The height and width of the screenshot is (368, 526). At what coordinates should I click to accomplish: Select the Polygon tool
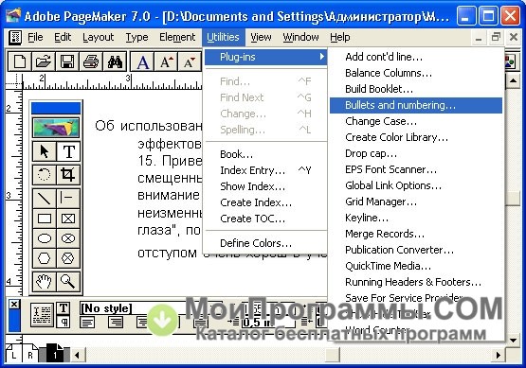[x=45, y=258]
